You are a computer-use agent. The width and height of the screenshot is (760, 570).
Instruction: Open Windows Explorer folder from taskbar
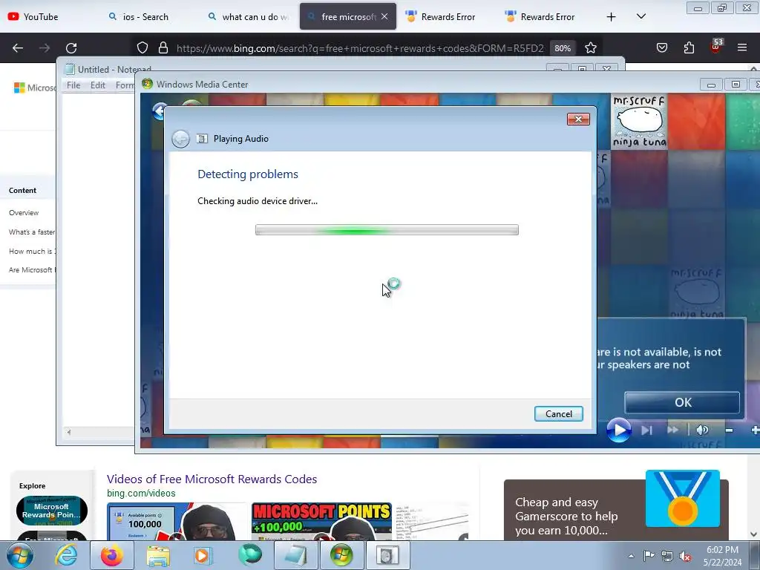[x=158, y=555]
